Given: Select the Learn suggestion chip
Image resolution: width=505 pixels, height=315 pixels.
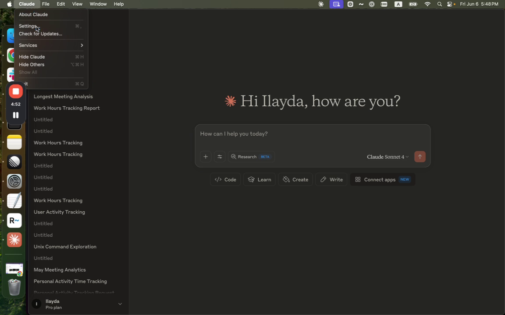Looking at the screenshot, I should pyautogui.click(x=260, y=179).
